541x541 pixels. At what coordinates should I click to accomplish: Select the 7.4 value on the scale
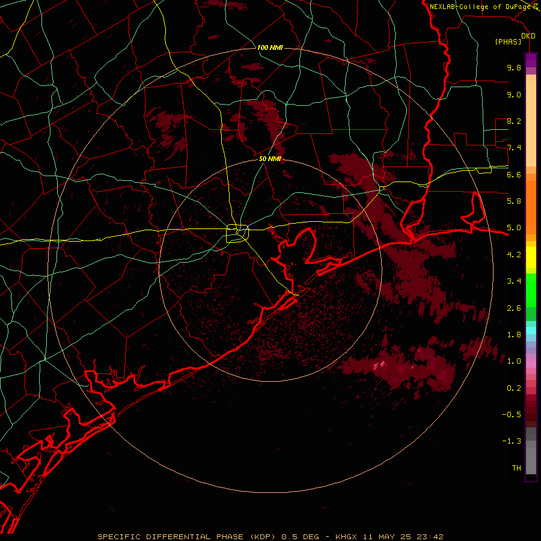[514, 148]
